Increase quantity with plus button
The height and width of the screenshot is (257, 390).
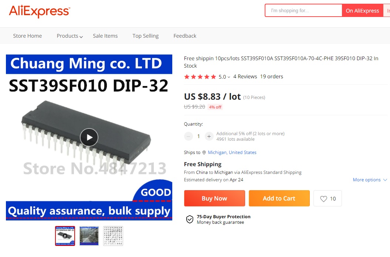pos(209,136)
